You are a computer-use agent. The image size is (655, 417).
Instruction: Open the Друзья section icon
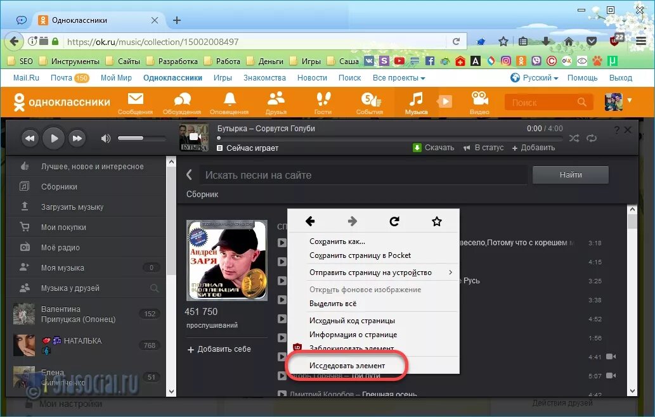point(276,103)
